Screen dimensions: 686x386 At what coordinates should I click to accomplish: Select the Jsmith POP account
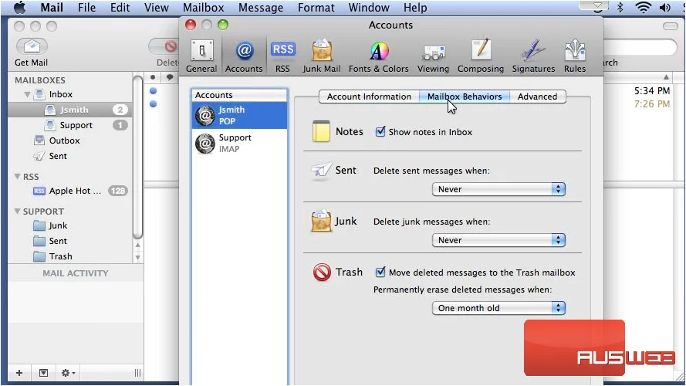[239, 115]
